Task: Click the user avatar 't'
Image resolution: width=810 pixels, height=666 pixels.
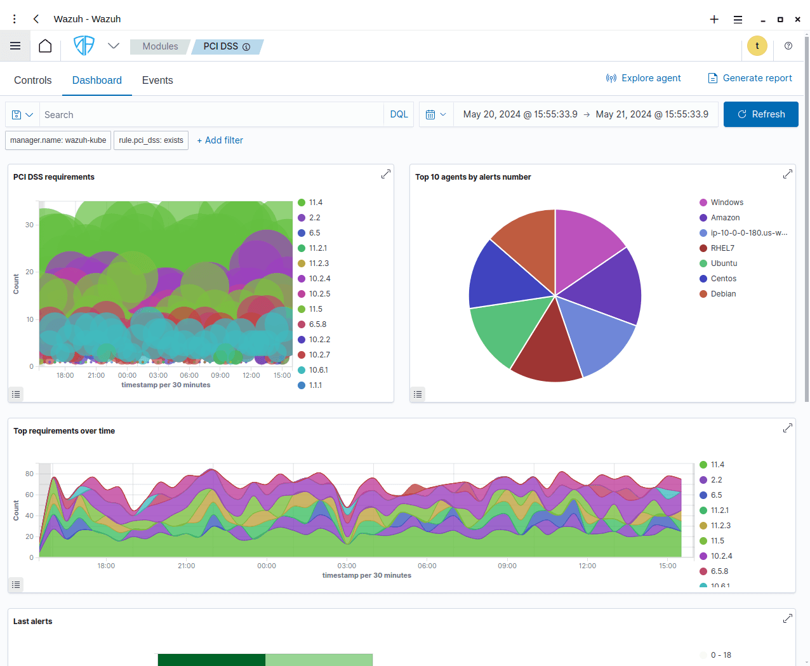Action: coord(757,46)
